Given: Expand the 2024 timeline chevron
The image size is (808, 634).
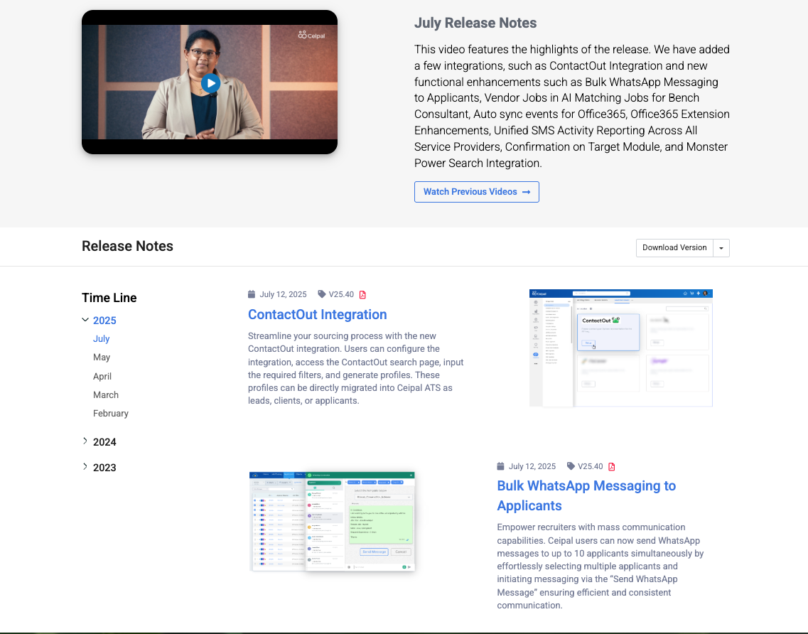Looking at the screenshot, I should click(x=85, y=441).
